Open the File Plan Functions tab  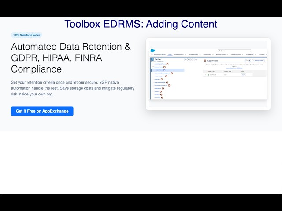(179, 55)
